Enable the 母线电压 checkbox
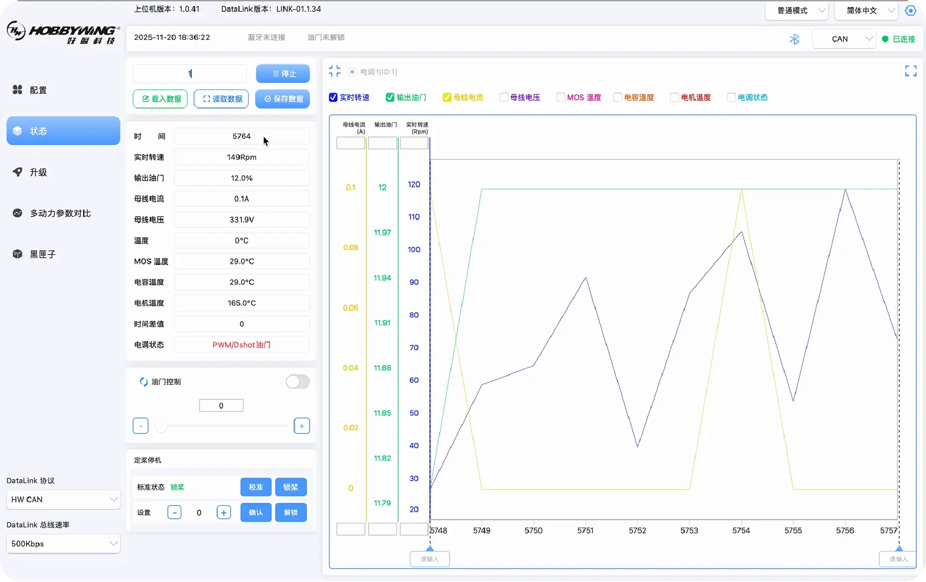 pos(503,97)
